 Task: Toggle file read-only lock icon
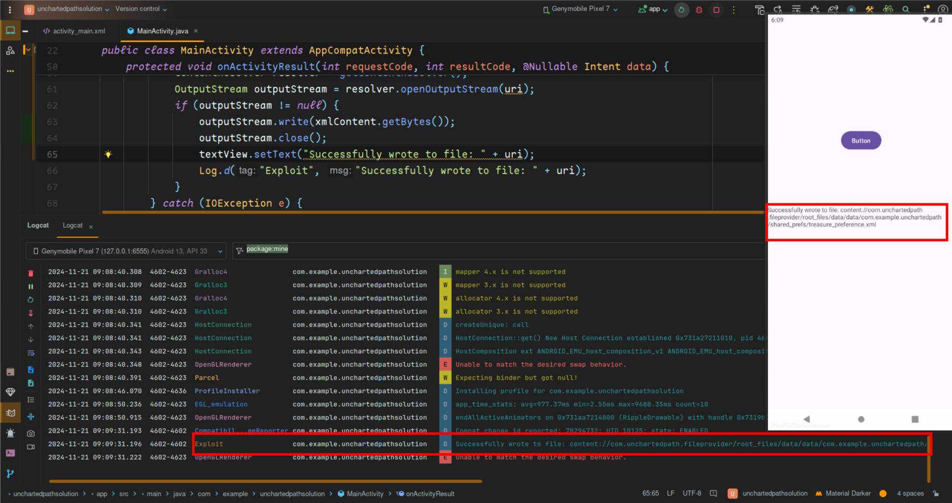(936, 493)
